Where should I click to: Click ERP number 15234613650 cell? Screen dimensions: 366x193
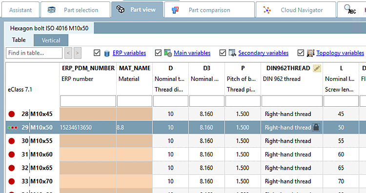point(88,128)
